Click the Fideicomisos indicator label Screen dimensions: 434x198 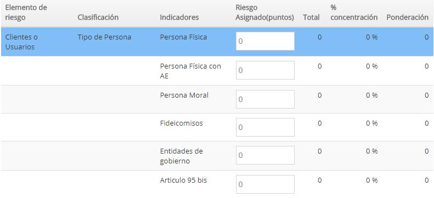click(181, 123)
